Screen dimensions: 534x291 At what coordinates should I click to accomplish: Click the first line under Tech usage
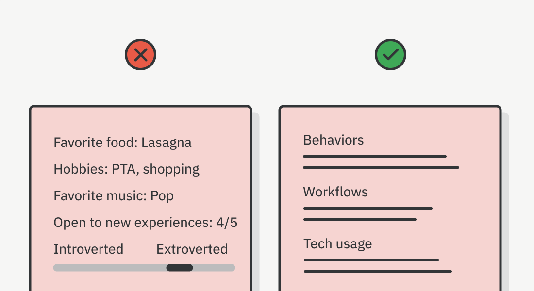[x=371, y=260]
